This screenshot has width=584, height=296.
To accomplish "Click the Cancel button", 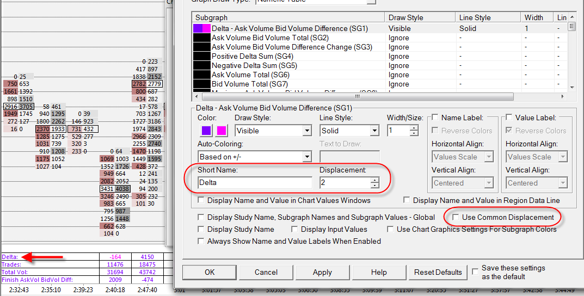I will [x=266, y=272].
